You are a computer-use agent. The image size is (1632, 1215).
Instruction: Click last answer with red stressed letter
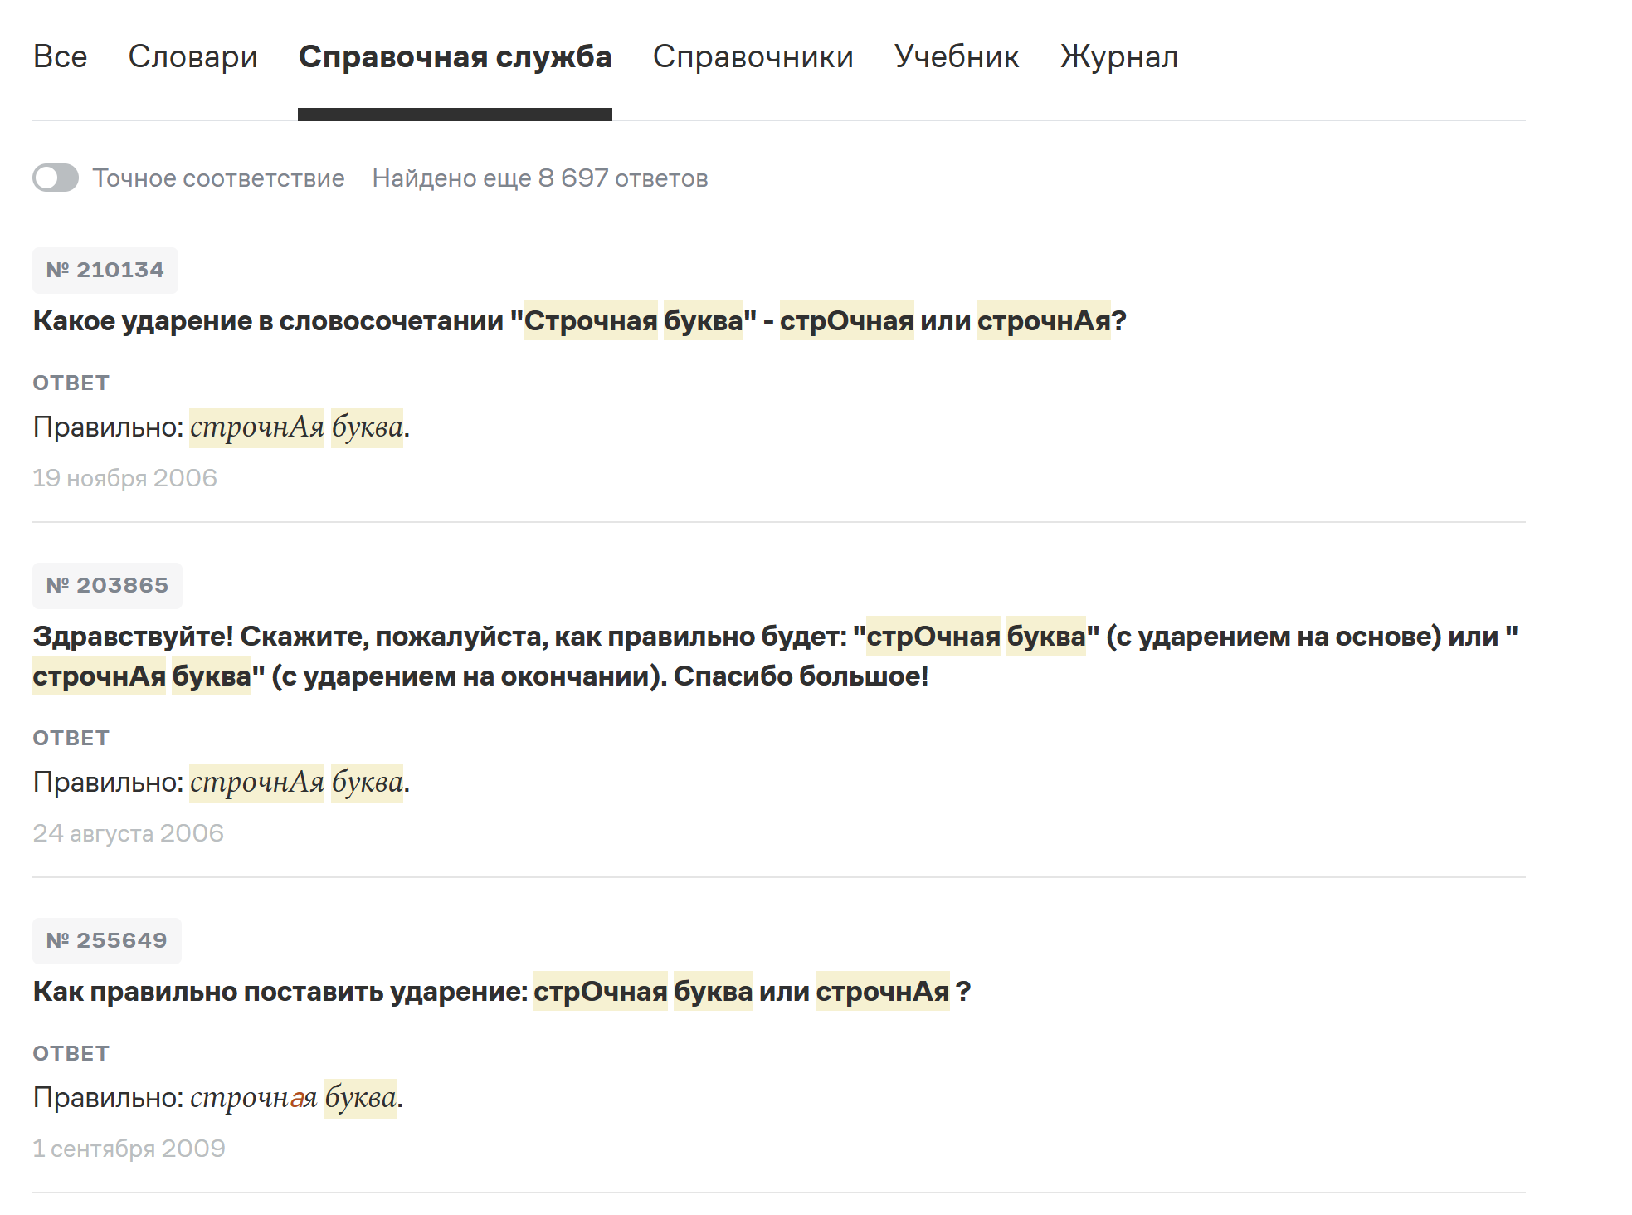click(217, 1098)
